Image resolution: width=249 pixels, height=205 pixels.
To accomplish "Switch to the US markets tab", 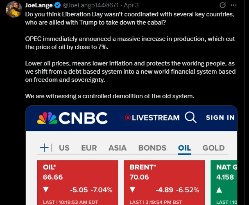I will coord(64,148).
